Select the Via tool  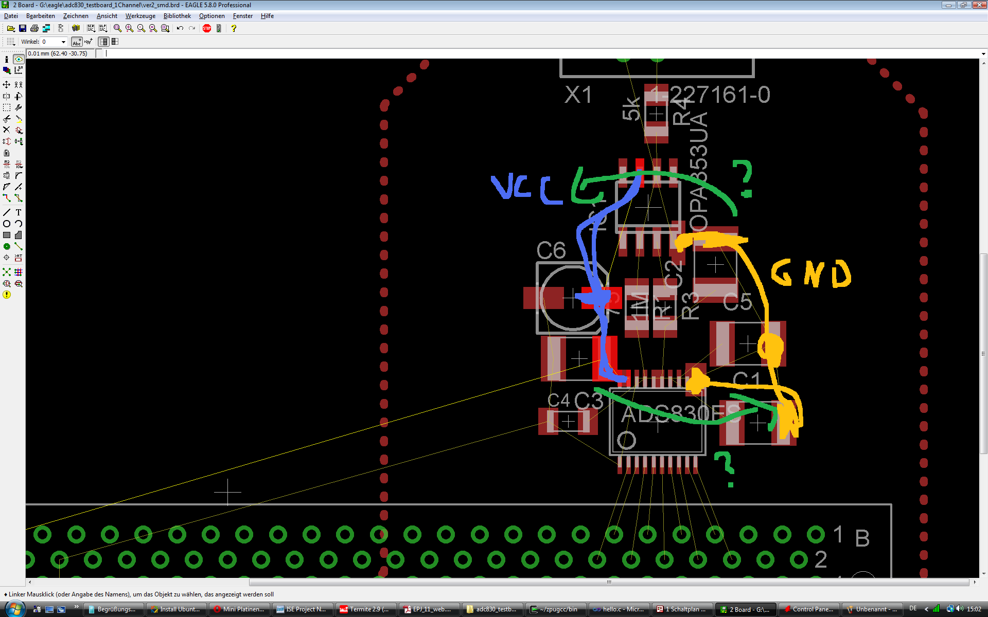7,246
